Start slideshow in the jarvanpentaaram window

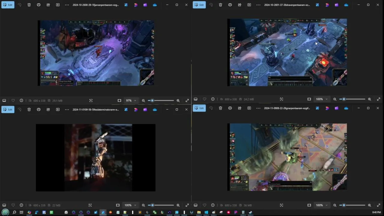(58, 5)
